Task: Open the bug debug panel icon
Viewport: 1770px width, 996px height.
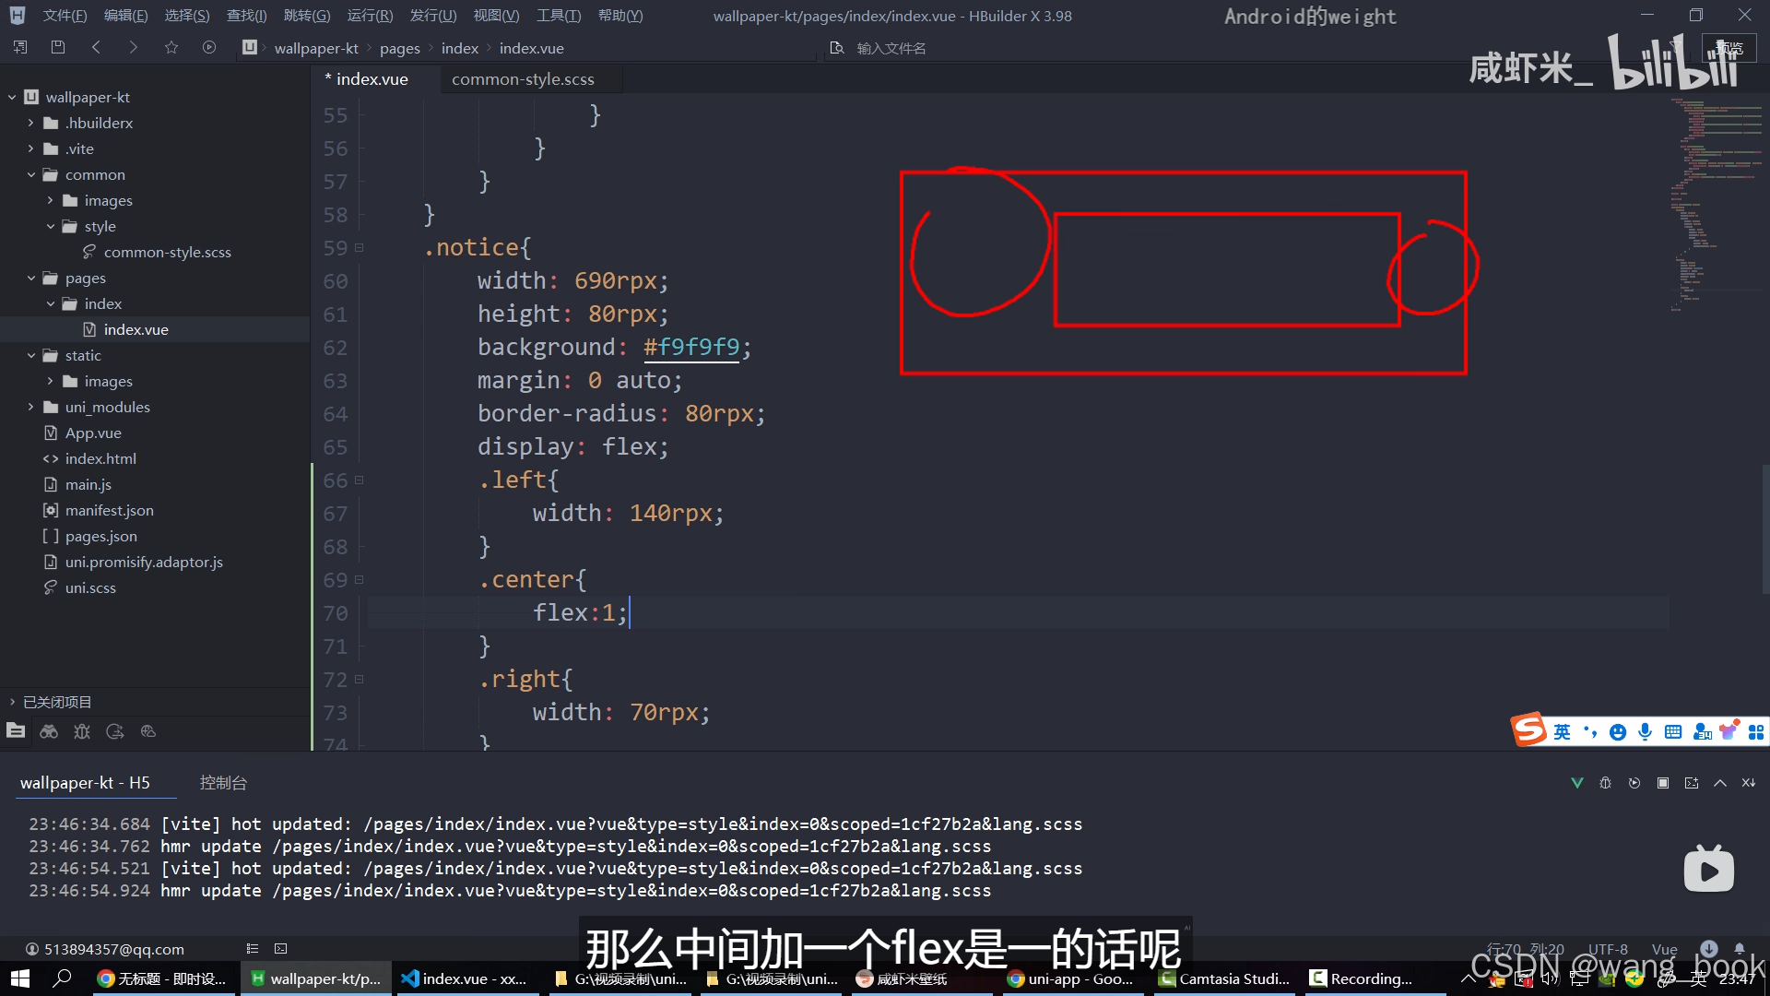Action: pyautogui.click(x=82, y=731)
